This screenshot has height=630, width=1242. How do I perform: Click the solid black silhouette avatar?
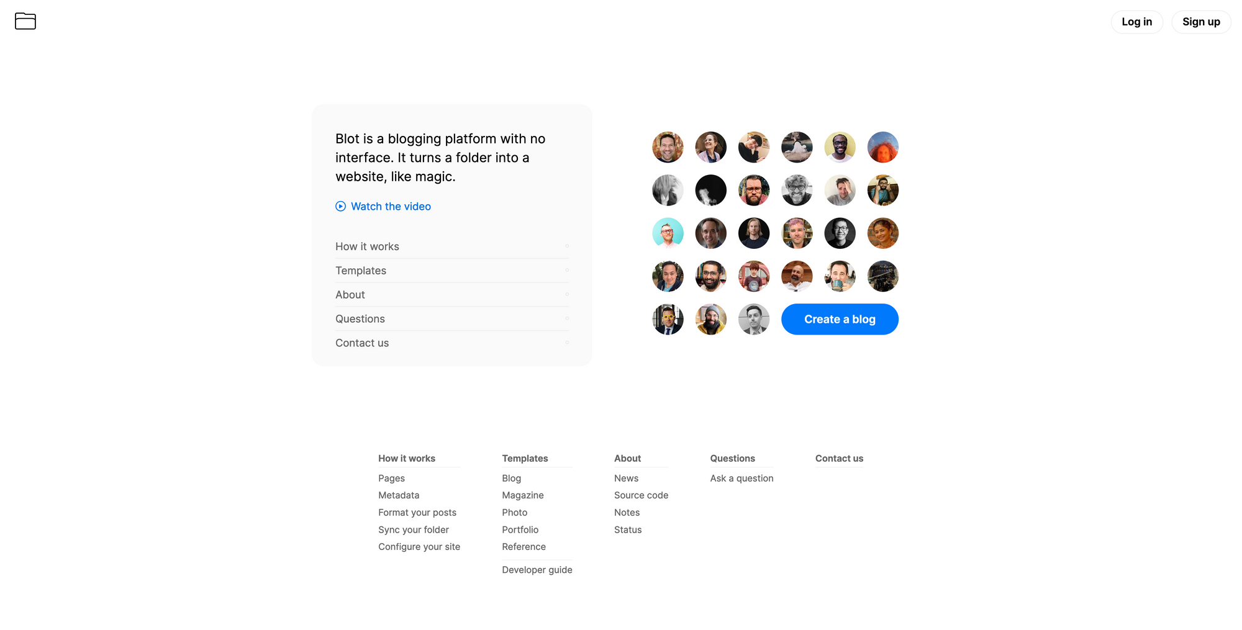pos(710,190)
